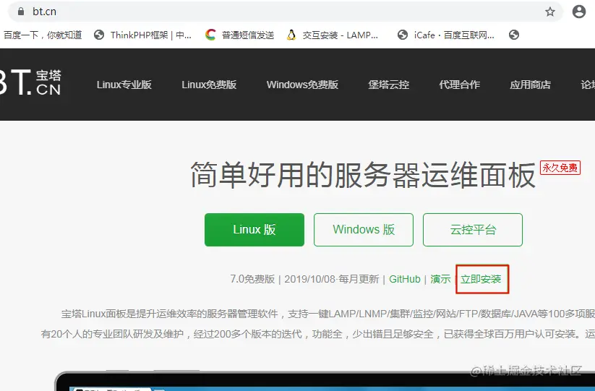595x391 pixels.
Task: Open the user profile avatar icon
Action: point(578,12)
